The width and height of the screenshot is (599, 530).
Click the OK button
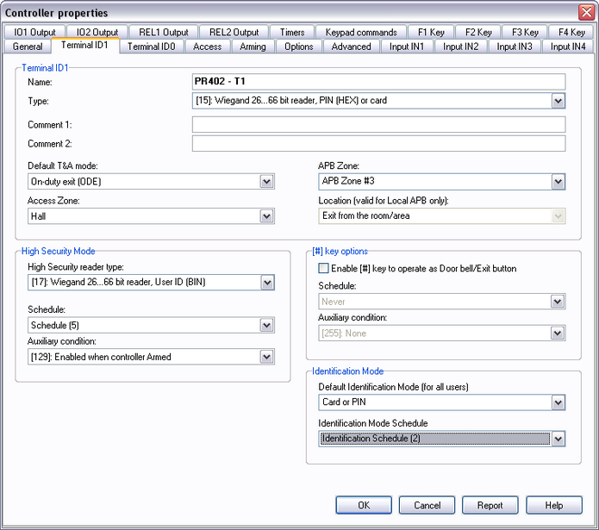click(364, 506)
